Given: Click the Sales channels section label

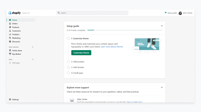Looking at the screenshot, I should tap(14, 47).
